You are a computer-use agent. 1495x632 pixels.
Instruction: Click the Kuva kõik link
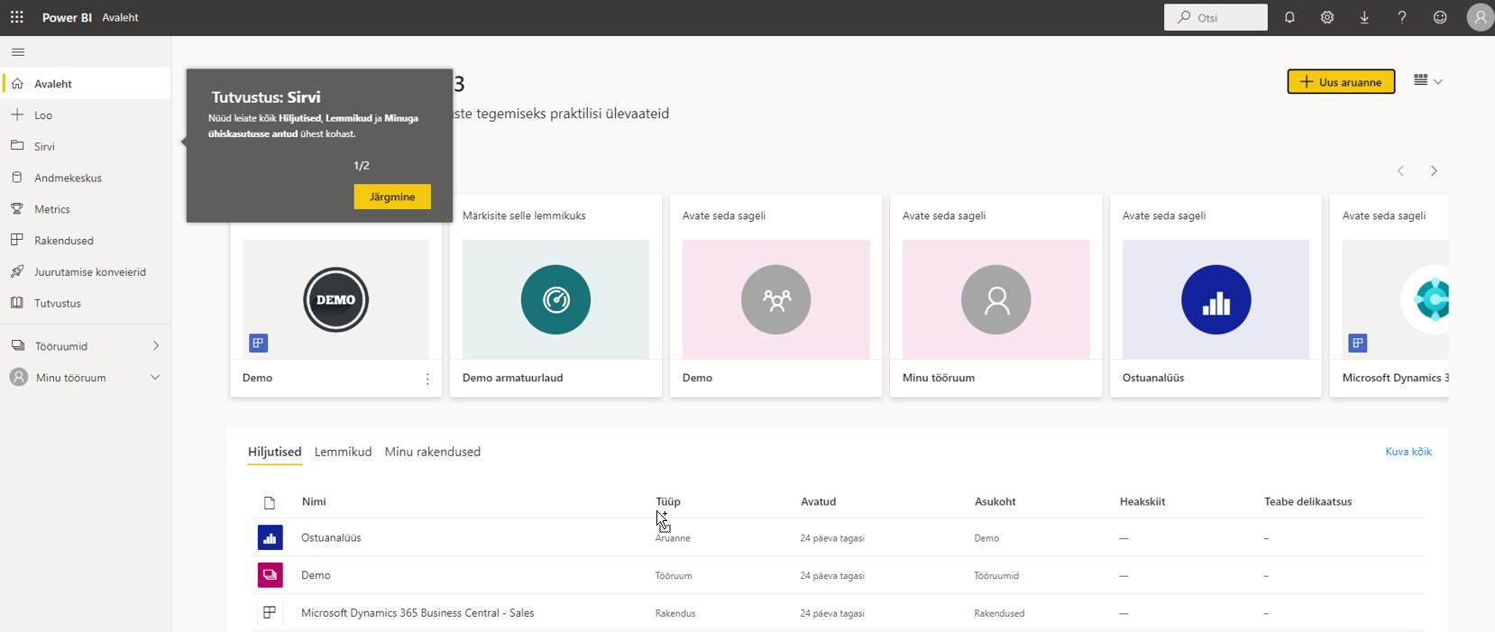point(1408,452)
